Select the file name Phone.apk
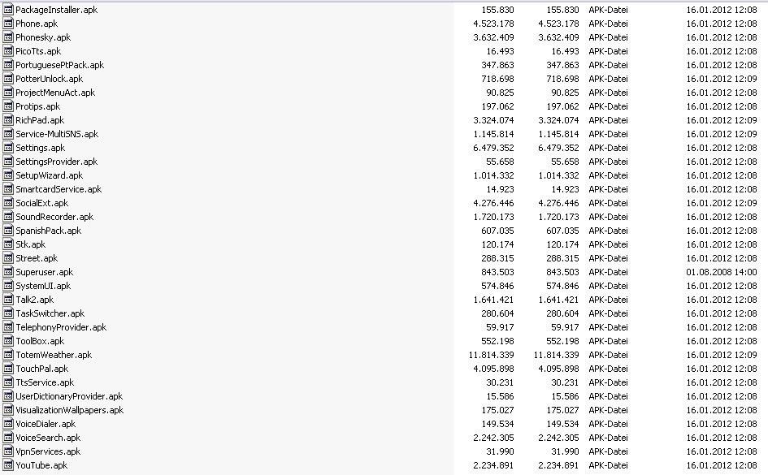 click(x=37, y=24)
